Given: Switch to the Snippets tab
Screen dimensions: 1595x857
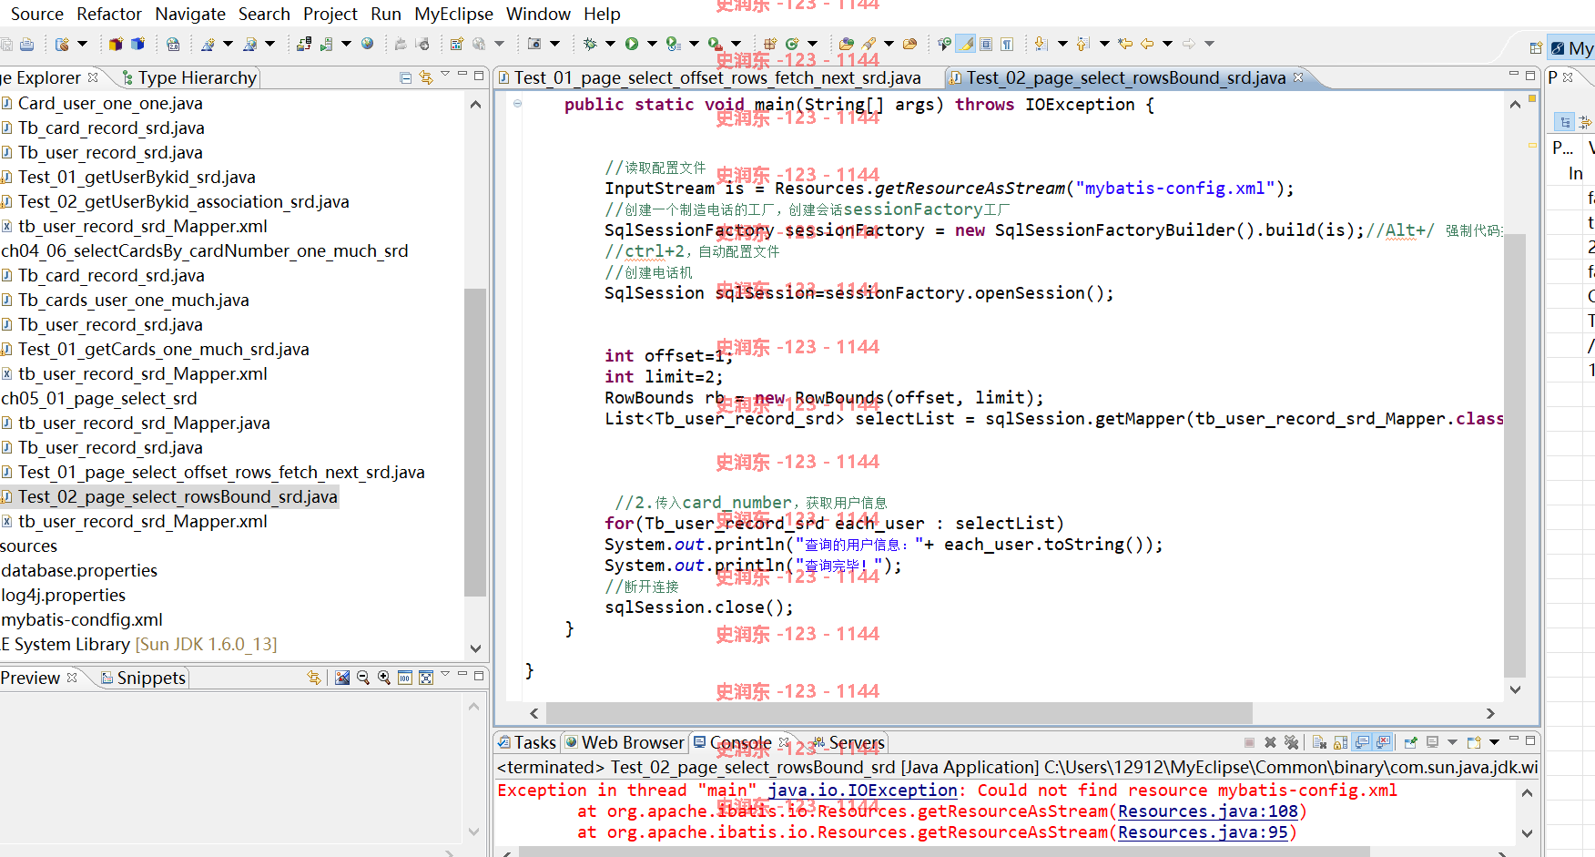Looking at the screenshot, I should point(143,678).
